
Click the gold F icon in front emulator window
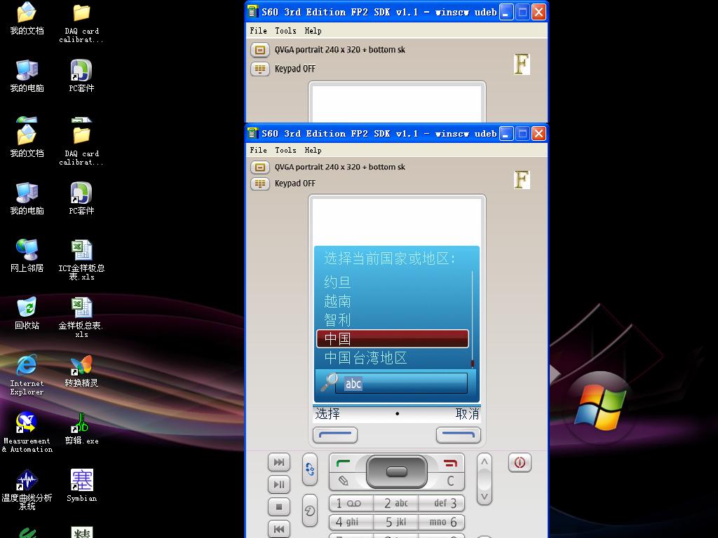pos(522,179)
